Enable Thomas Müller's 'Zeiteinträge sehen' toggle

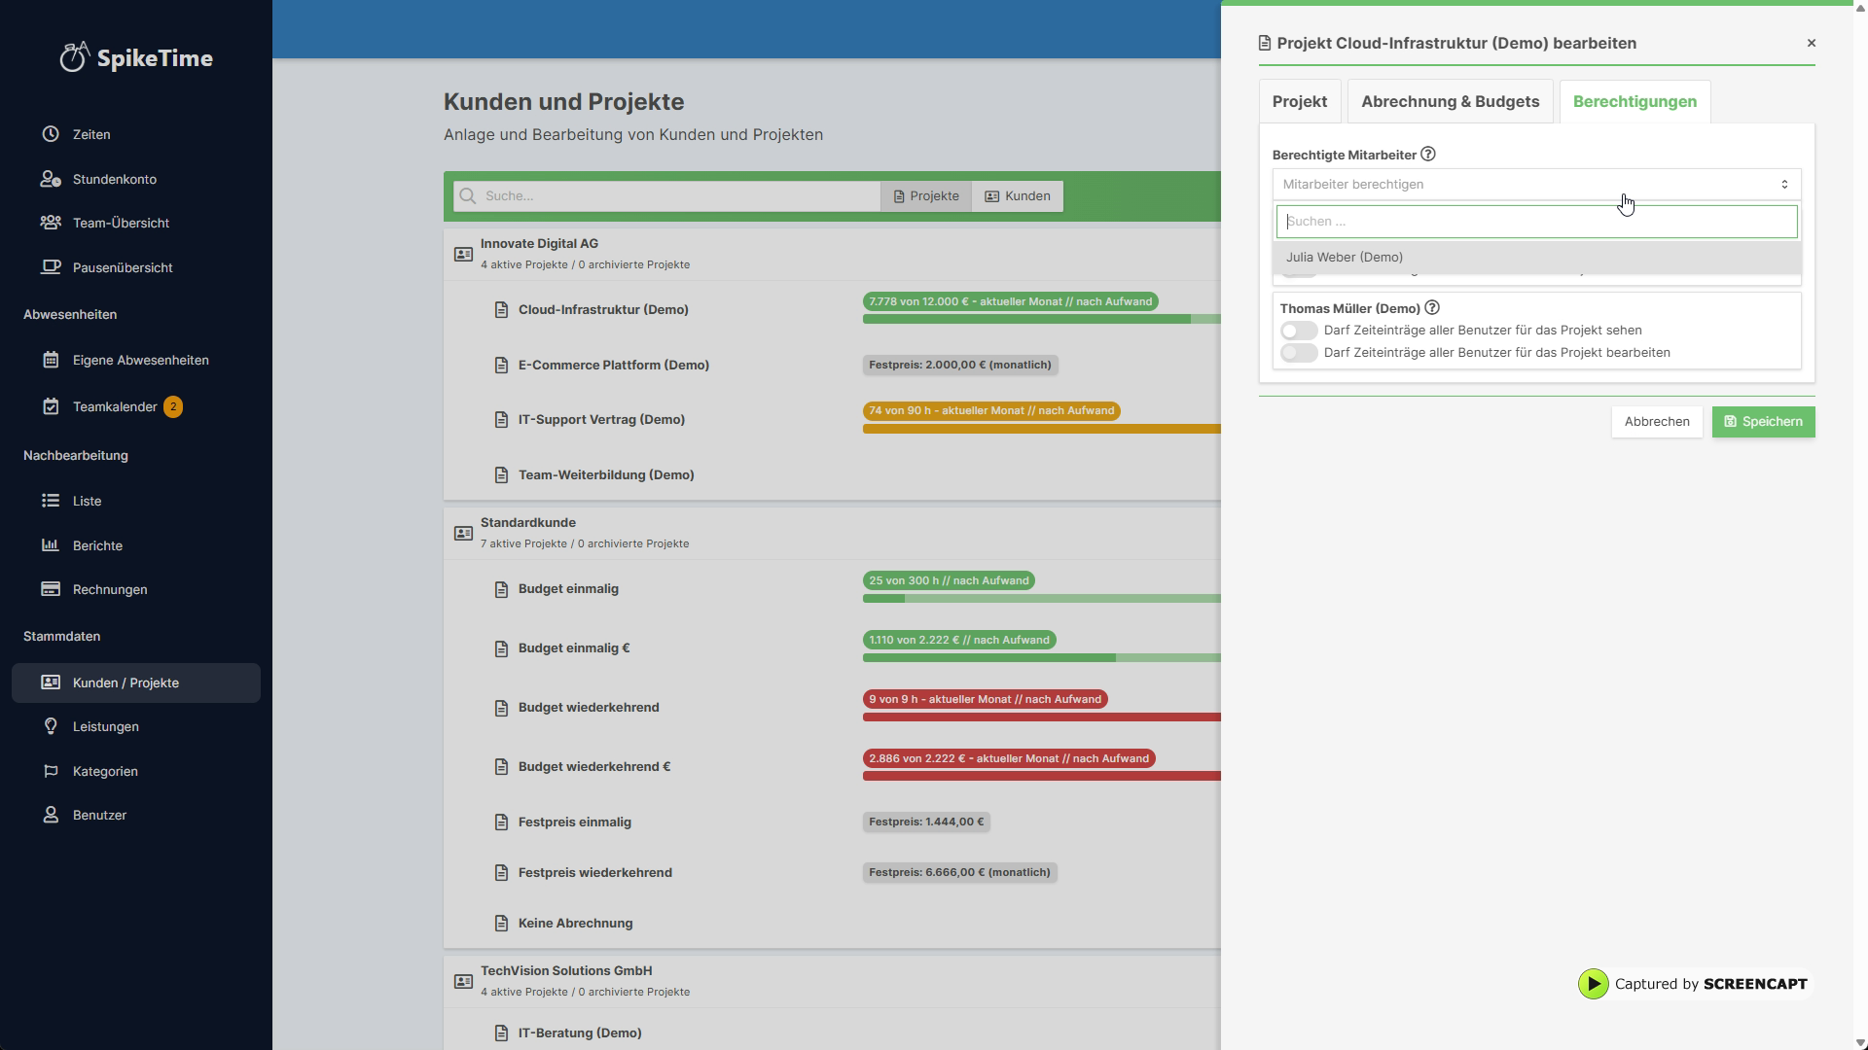pos(1299,331)
